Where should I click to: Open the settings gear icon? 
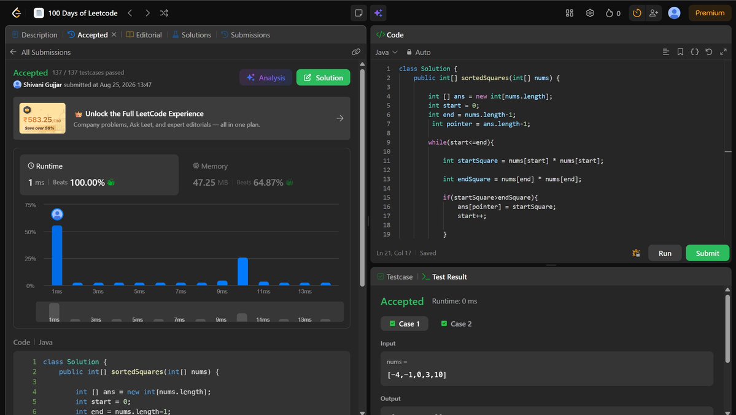pos(590,13)
